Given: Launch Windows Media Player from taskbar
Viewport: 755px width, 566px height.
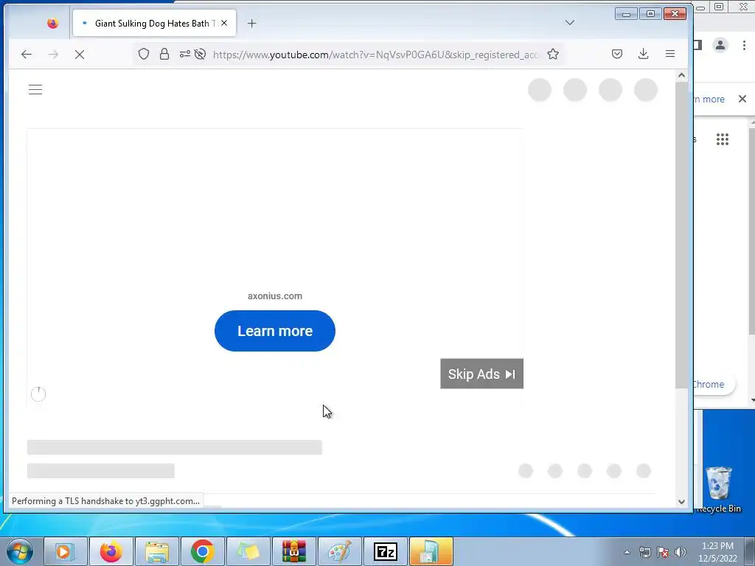Looking at the screenshot, I should (65, 551).
